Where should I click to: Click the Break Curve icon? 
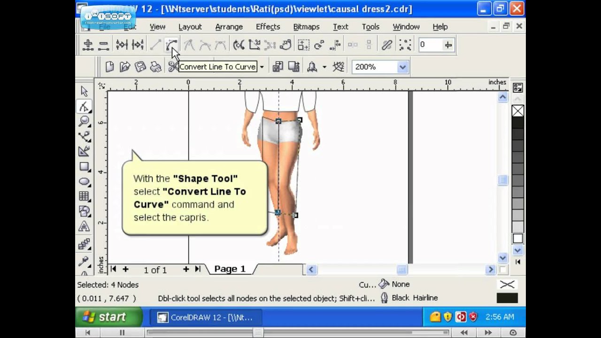coord(138,45)
